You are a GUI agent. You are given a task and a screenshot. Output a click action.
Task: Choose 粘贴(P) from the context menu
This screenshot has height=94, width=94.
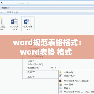(x=31, y=61)
